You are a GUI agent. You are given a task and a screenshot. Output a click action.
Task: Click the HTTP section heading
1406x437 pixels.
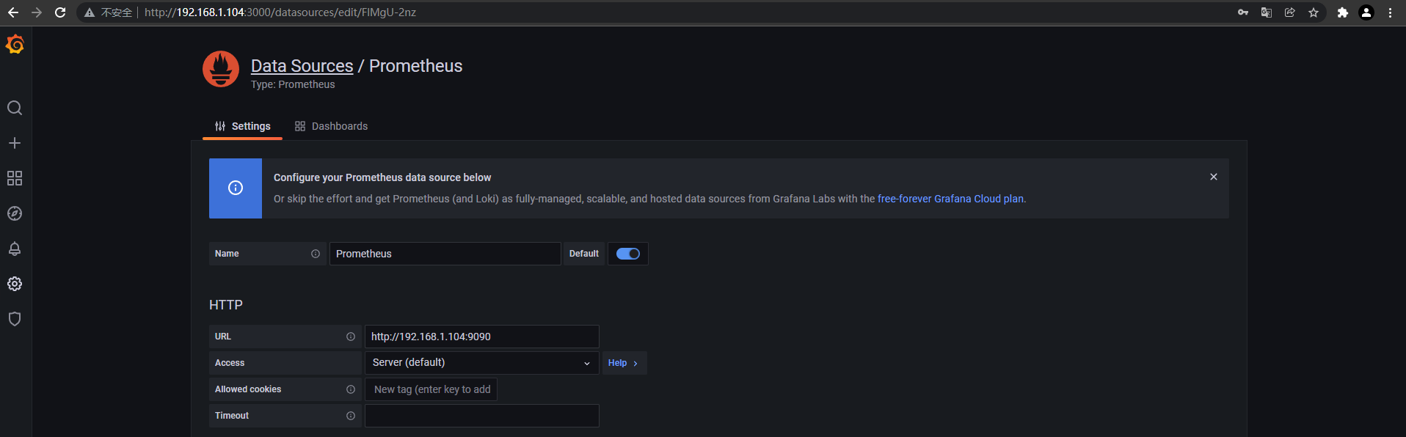226,305
